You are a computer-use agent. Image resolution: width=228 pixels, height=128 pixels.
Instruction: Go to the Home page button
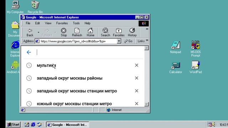(90, 32)
